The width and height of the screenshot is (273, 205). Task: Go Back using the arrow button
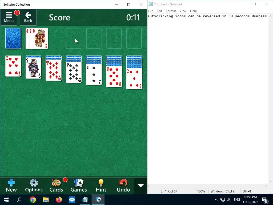click(x=28, y=17)
